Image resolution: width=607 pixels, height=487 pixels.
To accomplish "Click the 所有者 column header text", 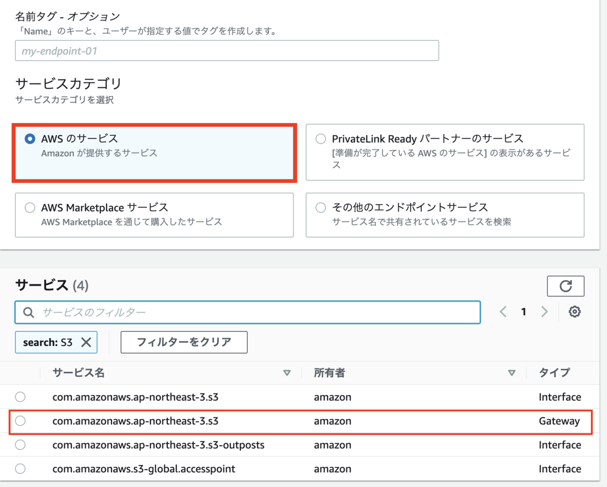I will (x=329, y=373).
